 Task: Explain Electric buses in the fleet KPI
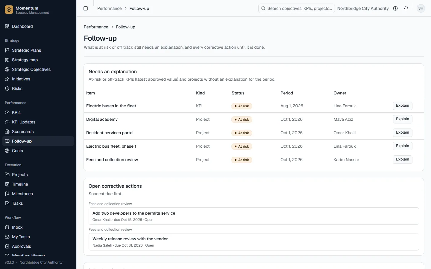pyautogui.click(x=403, y=106)
